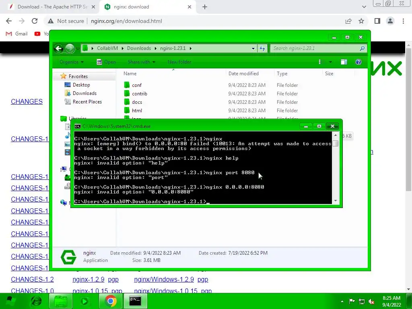412x309 pixels.
Task: Share the page via the share icon
Action: pos(348,21)
